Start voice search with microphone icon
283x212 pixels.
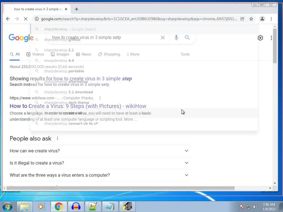coord(176,38)
